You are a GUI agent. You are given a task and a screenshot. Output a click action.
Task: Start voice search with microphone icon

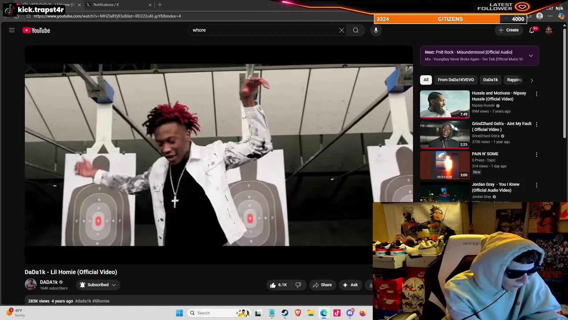coord(376,30)
